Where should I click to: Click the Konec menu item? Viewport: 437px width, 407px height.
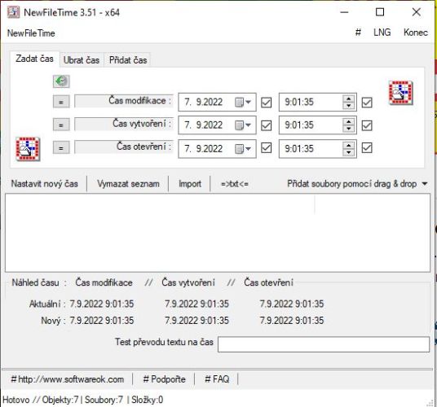pyautogui.click(x=416, y=33)
